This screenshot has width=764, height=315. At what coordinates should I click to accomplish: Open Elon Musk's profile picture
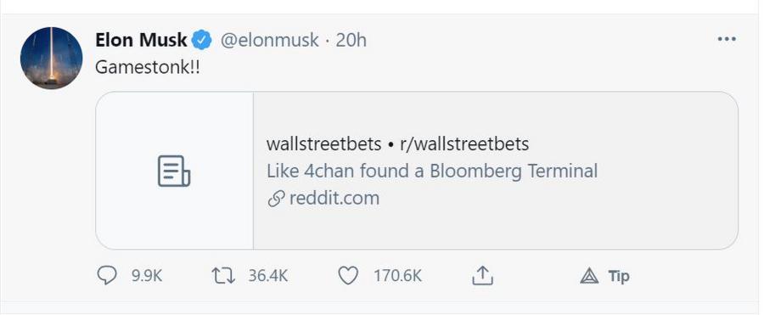[x=51, y=58]
